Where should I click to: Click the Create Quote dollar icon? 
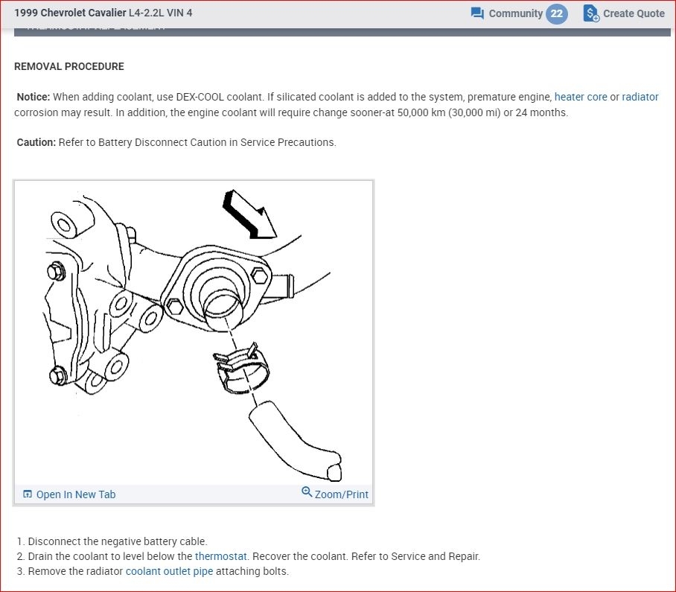[591, 13]
